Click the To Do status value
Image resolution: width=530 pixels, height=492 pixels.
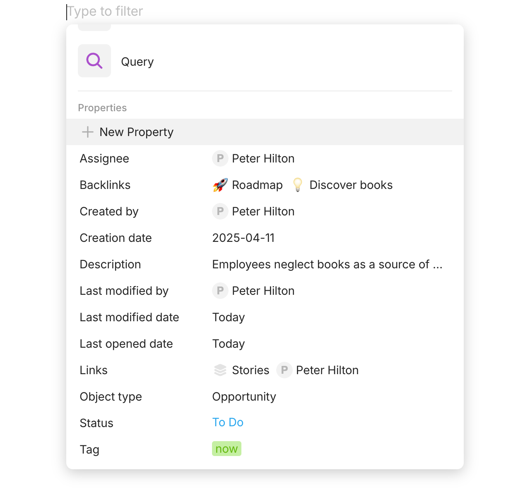[228, 423]
